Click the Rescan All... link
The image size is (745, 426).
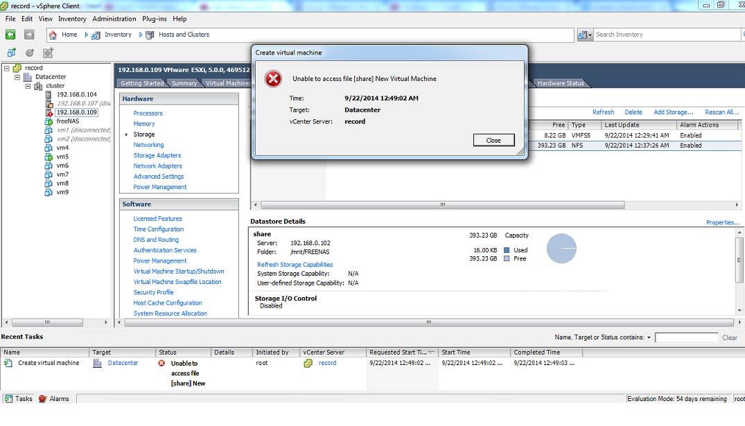pos(722,112)
